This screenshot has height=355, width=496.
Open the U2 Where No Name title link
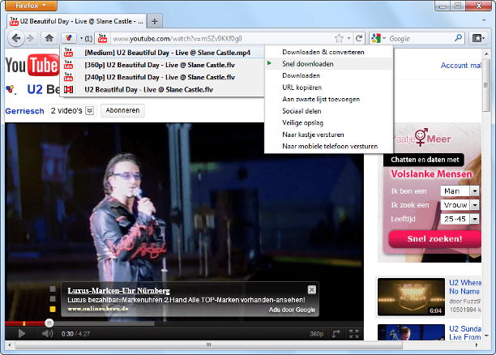pos(465,287)
